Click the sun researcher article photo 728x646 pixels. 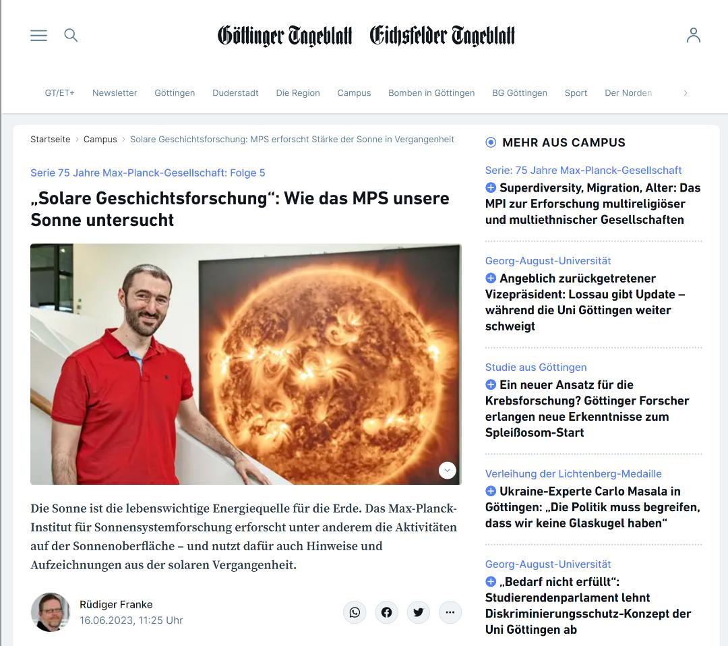point(245,364)
